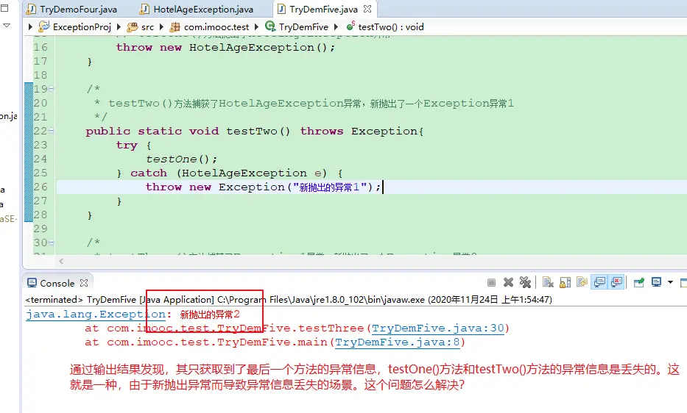Screen dimensions: 687x413
Task: Open the TryDemFive.java:8 stack trace link
Action: (398, 342)
